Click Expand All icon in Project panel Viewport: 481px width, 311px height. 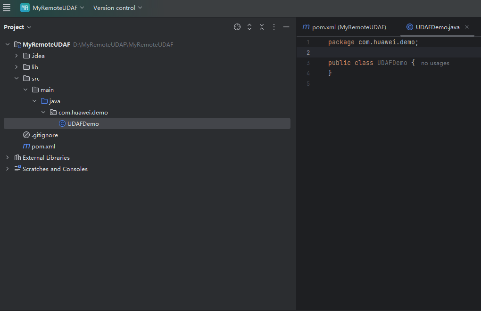coord(249,27)
